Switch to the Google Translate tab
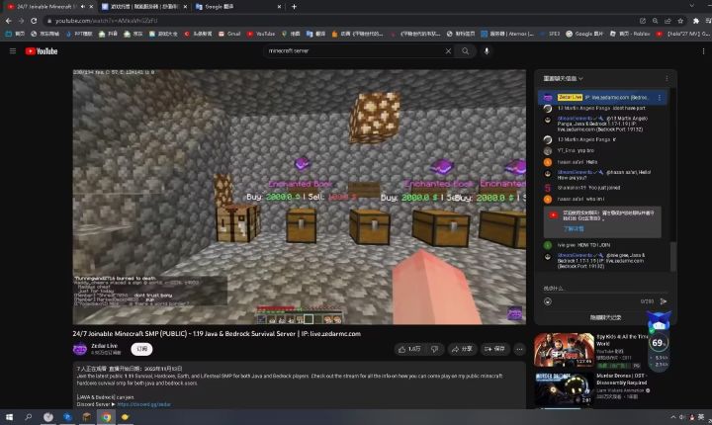712x425 pixels. [237, 7]
